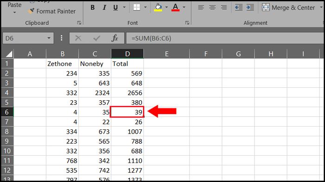Screen dimensions: 325x182
Task: Toggle Bold formatting
Action: point(93,8)
